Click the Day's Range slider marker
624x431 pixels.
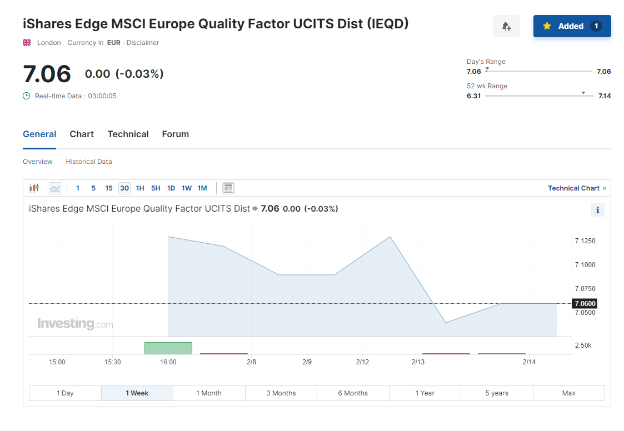pos(487,69)
